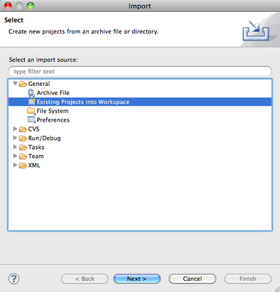Viewport: 280px width, 292px height.
Task: Focus the type filter text field
Action: (140, 71)
